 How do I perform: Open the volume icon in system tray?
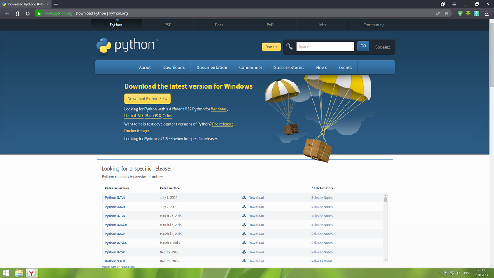tap(458, 273)
